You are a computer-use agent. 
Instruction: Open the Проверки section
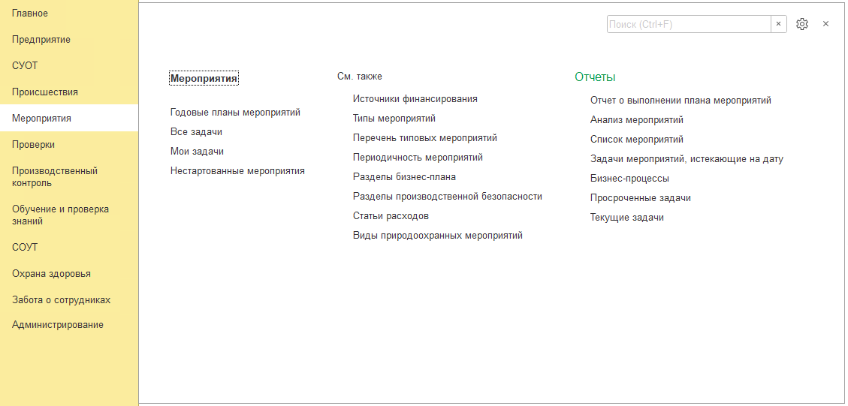(33, 145)
